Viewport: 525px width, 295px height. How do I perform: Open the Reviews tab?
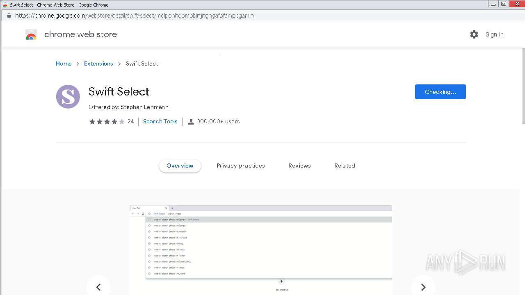[299, 166]
